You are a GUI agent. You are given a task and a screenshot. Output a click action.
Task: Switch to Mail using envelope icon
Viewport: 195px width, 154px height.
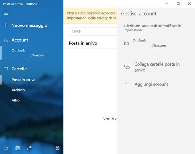pyautogui.click(x=6, y=148)
